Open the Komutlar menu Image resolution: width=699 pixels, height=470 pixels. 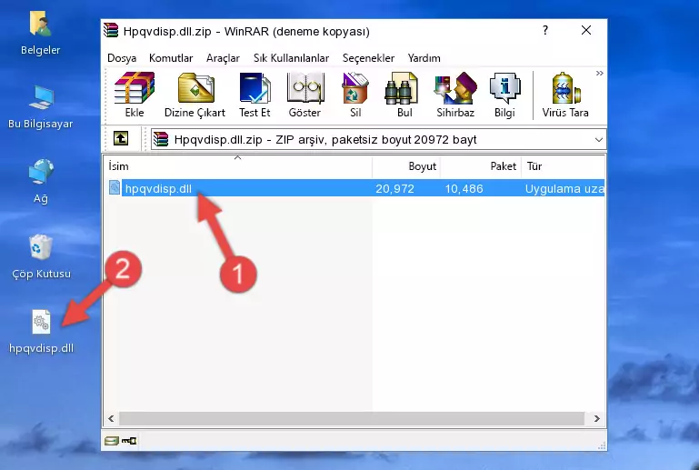171,58
